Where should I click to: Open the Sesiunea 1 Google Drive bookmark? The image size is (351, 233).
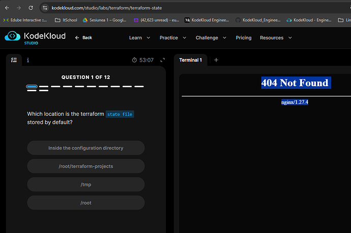(105, 20)
